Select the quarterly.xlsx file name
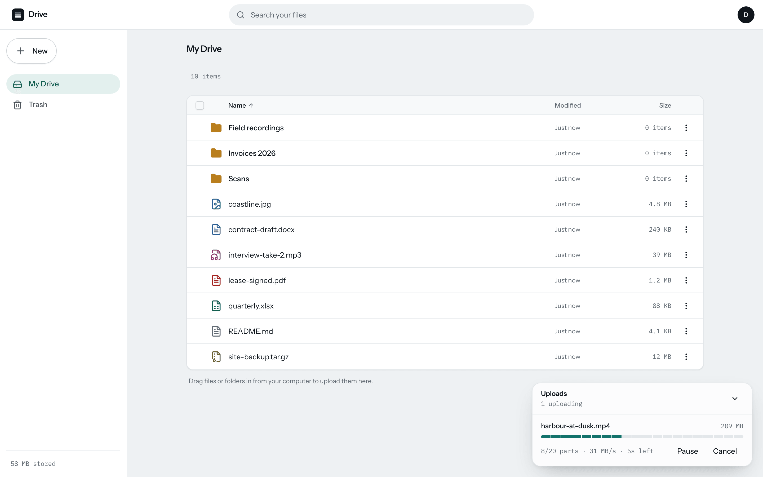763x477 pixels. [x=251, y=306]
